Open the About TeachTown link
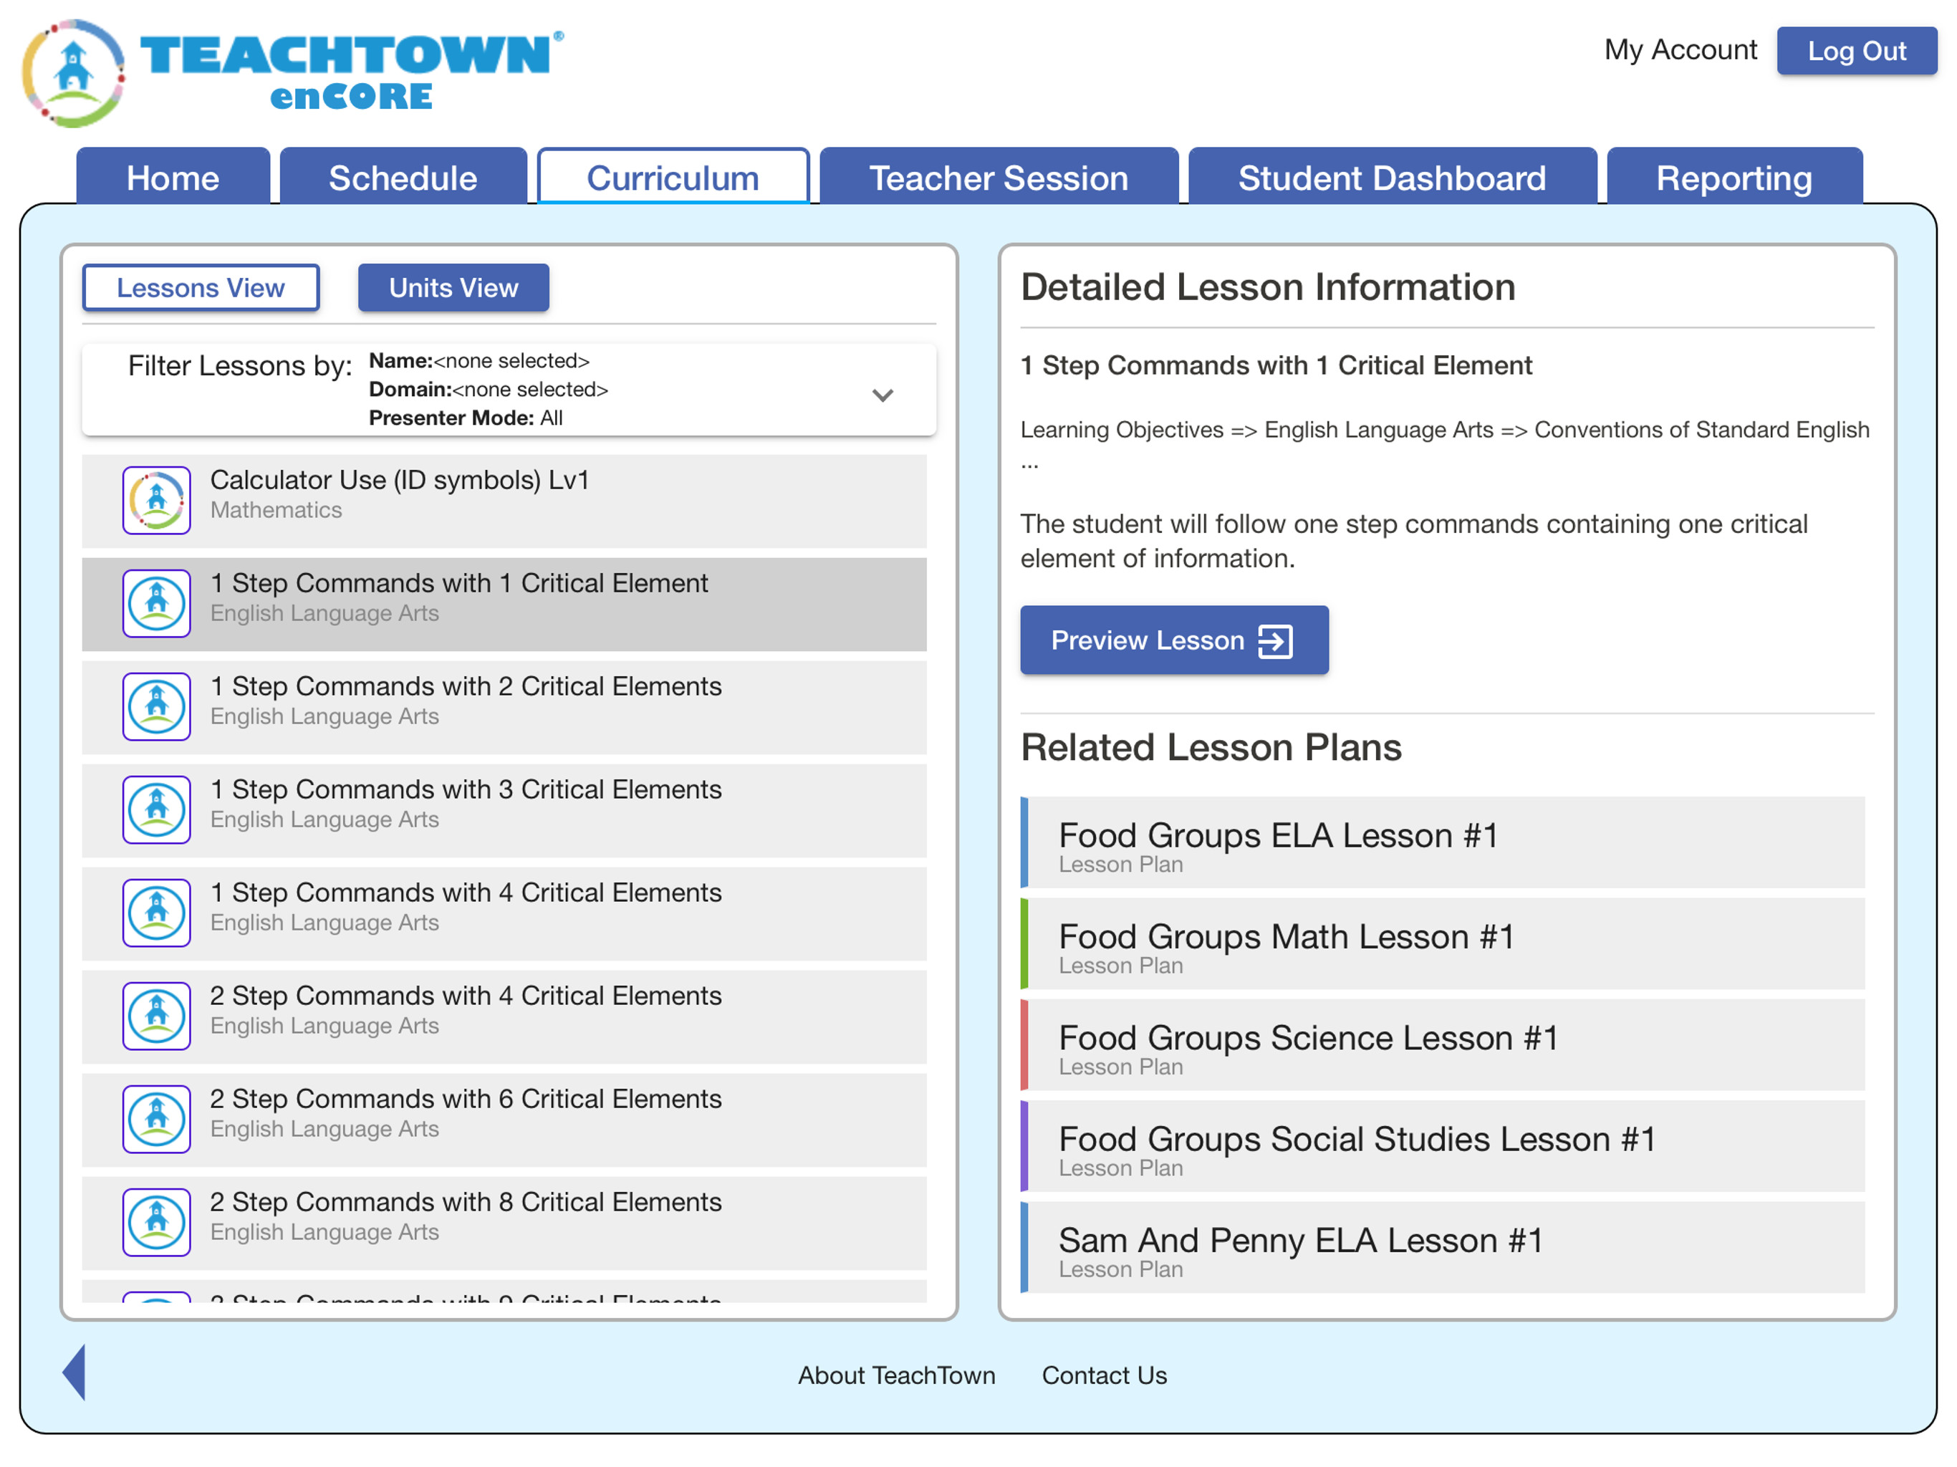Image resolution: width=1957 pixels, height=1467 pixels. [x=896, y=1375]
